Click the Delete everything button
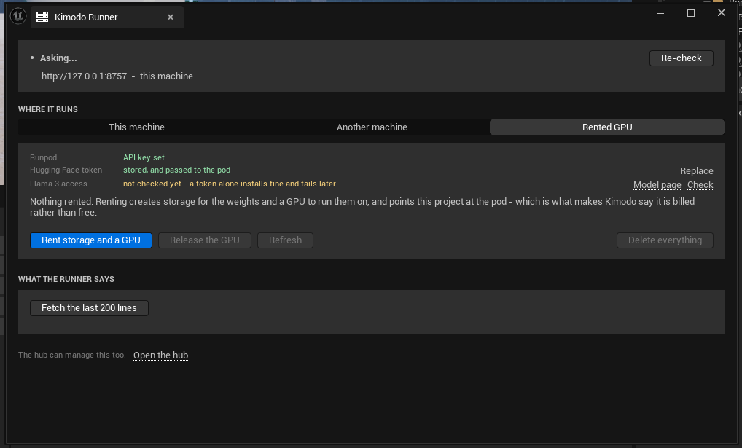This screenshot has width=742, height=448. [665, 240]
